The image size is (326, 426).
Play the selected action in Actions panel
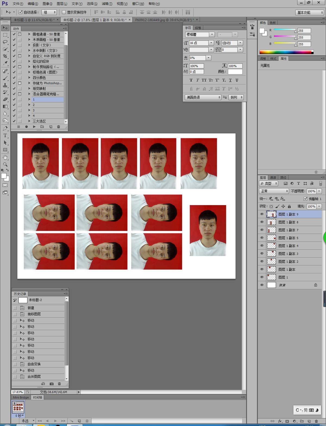click(x=34, y=127)
